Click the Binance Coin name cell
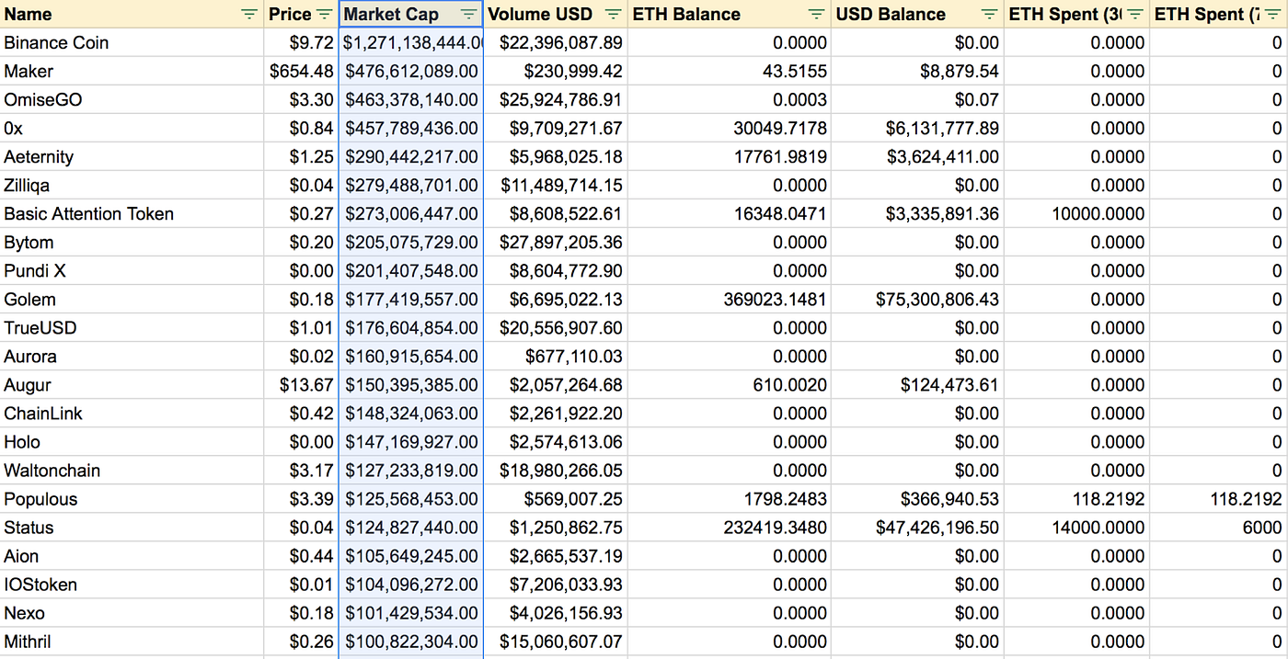 [x=132, y=42]
